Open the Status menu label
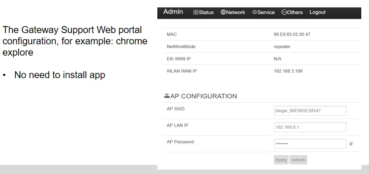The width and height of the screenshot is (370, 174). [x=206, y=13]
